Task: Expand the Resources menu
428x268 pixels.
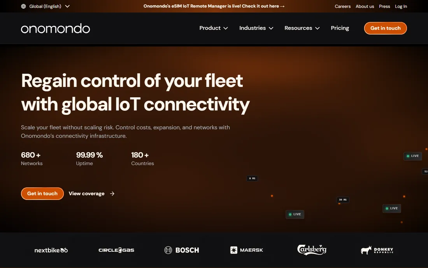Action: (302, 28)
